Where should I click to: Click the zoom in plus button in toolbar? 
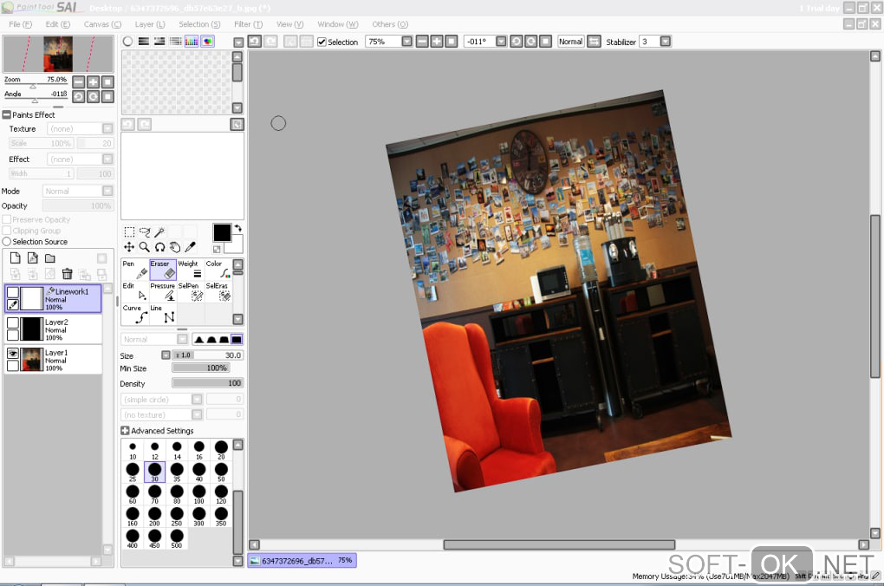click(x=437, y=41)
